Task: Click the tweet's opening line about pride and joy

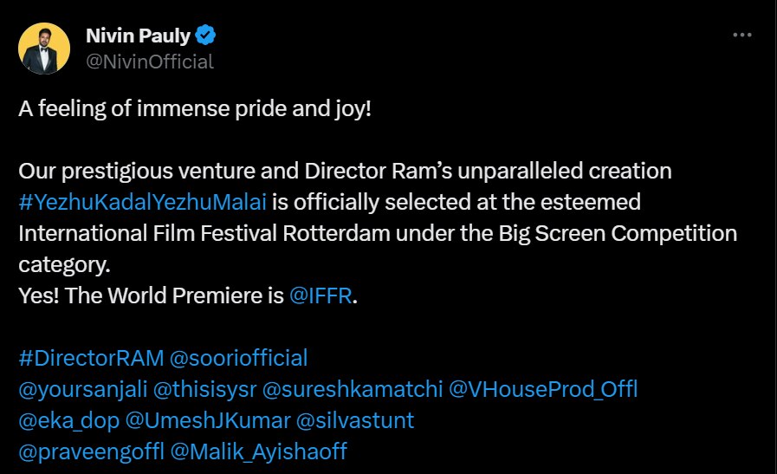Action: tap(194, 111)
